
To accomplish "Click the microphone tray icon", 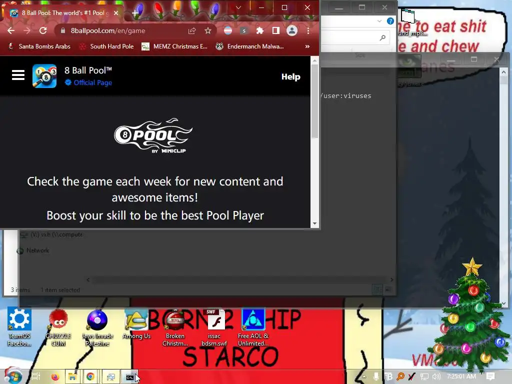I will pos(376,376).
